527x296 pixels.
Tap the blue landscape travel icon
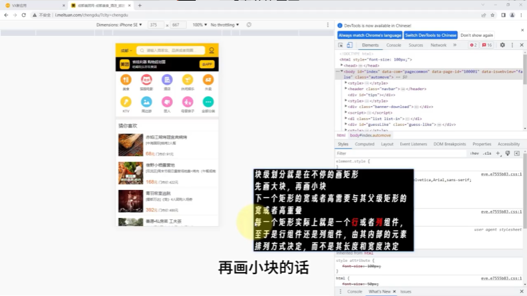(x=146, y=102)
